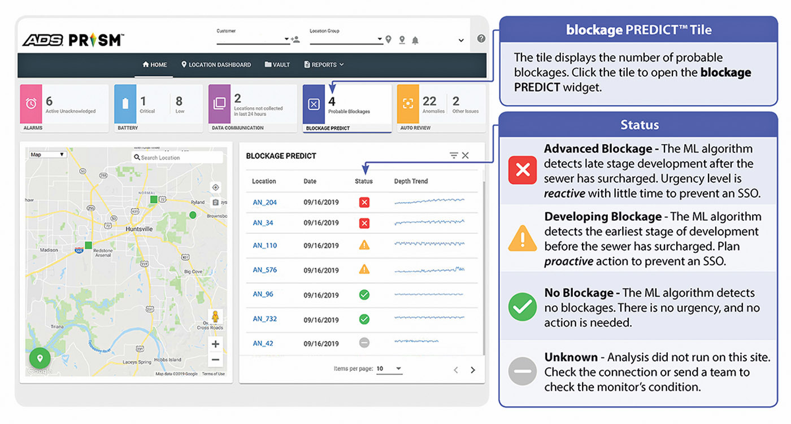This screenshot has width=791, height=424.
Task: Go to the Location Dashboard tab
Action: click(216, 65)
